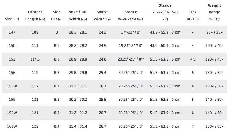Select the 25.4 waist width value
Image resolution: width=231 pixels, height=131 pixels.
pyautogui.click(x=103, y=73)
